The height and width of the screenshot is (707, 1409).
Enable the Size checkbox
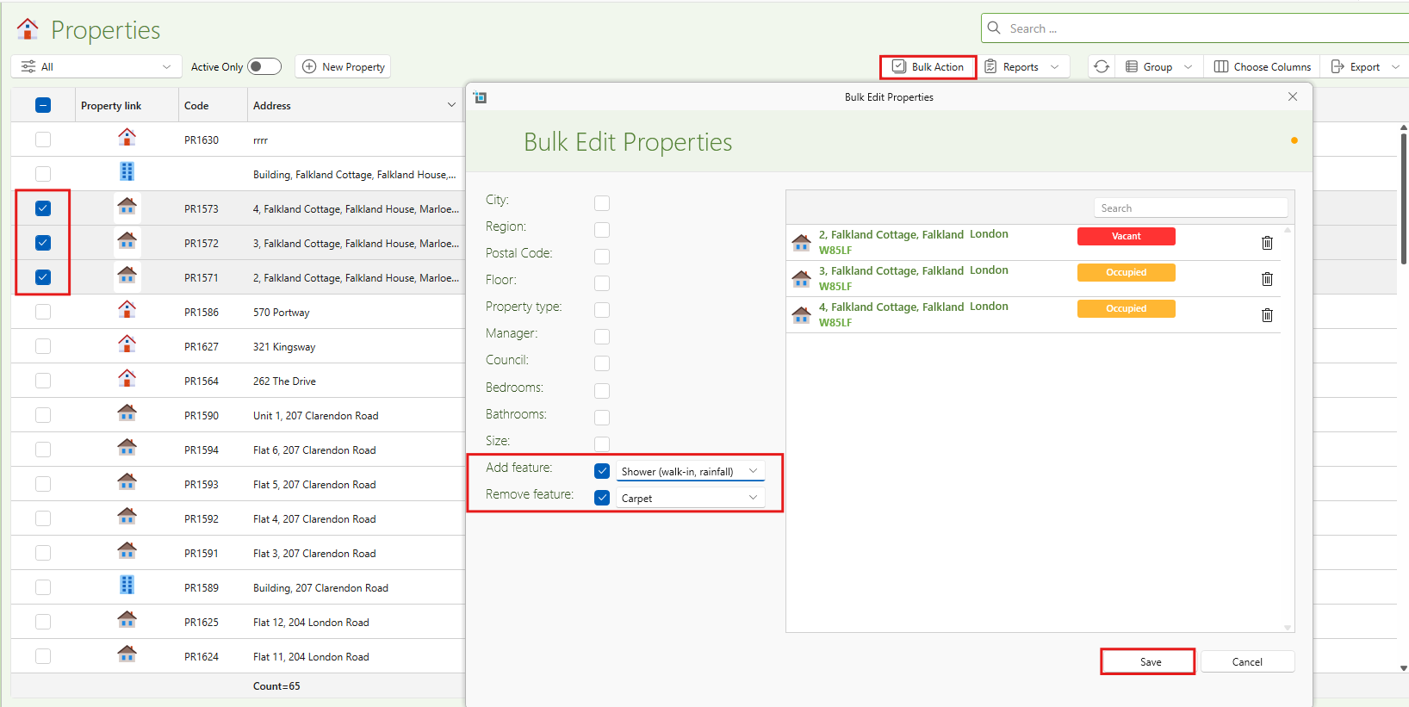(602, 444)
